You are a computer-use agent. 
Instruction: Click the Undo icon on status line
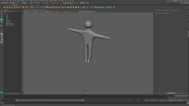[16, 3]
